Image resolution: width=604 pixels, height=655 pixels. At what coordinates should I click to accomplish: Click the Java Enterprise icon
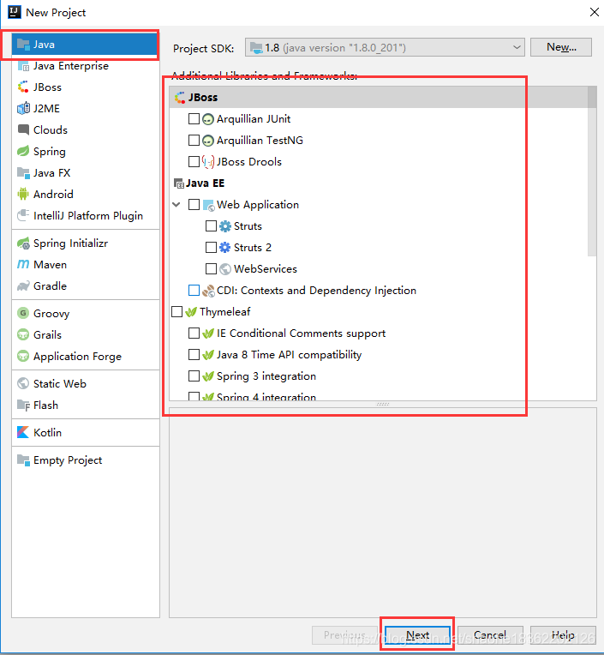(x=23, y=66)
